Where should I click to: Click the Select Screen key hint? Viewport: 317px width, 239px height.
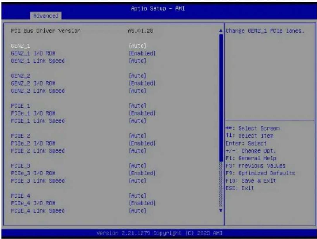pos(253,128)
